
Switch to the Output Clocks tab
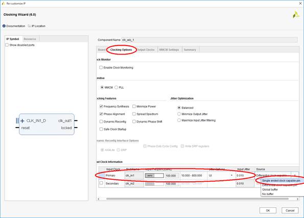(146, 50)
